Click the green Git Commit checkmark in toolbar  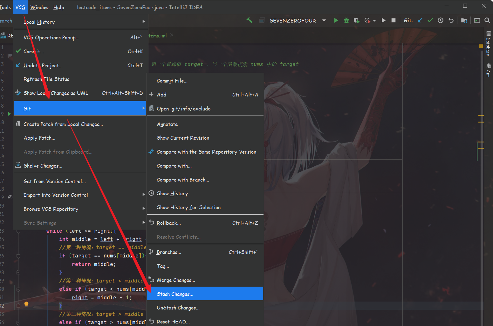pos(430,20)
